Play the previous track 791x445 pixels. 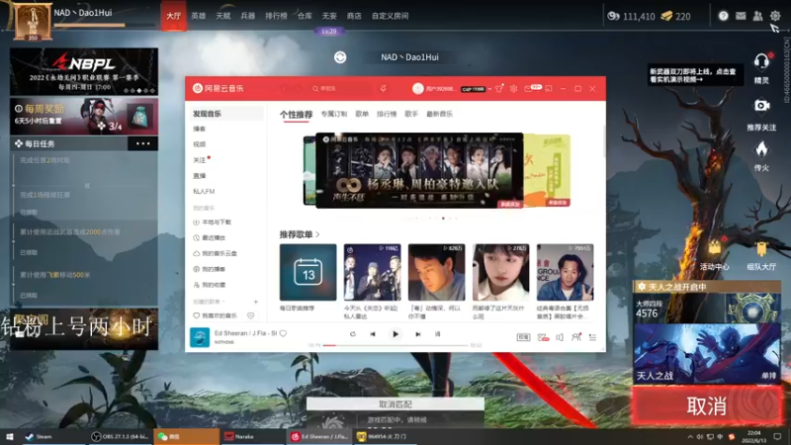click(373, 334)
